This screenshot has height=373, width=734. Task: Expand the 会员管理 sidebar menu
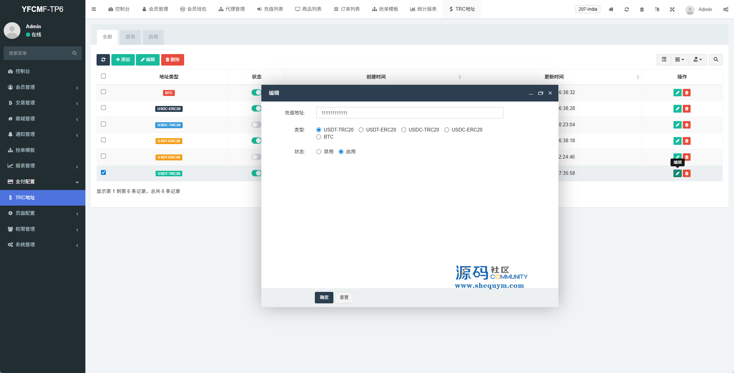43,87
